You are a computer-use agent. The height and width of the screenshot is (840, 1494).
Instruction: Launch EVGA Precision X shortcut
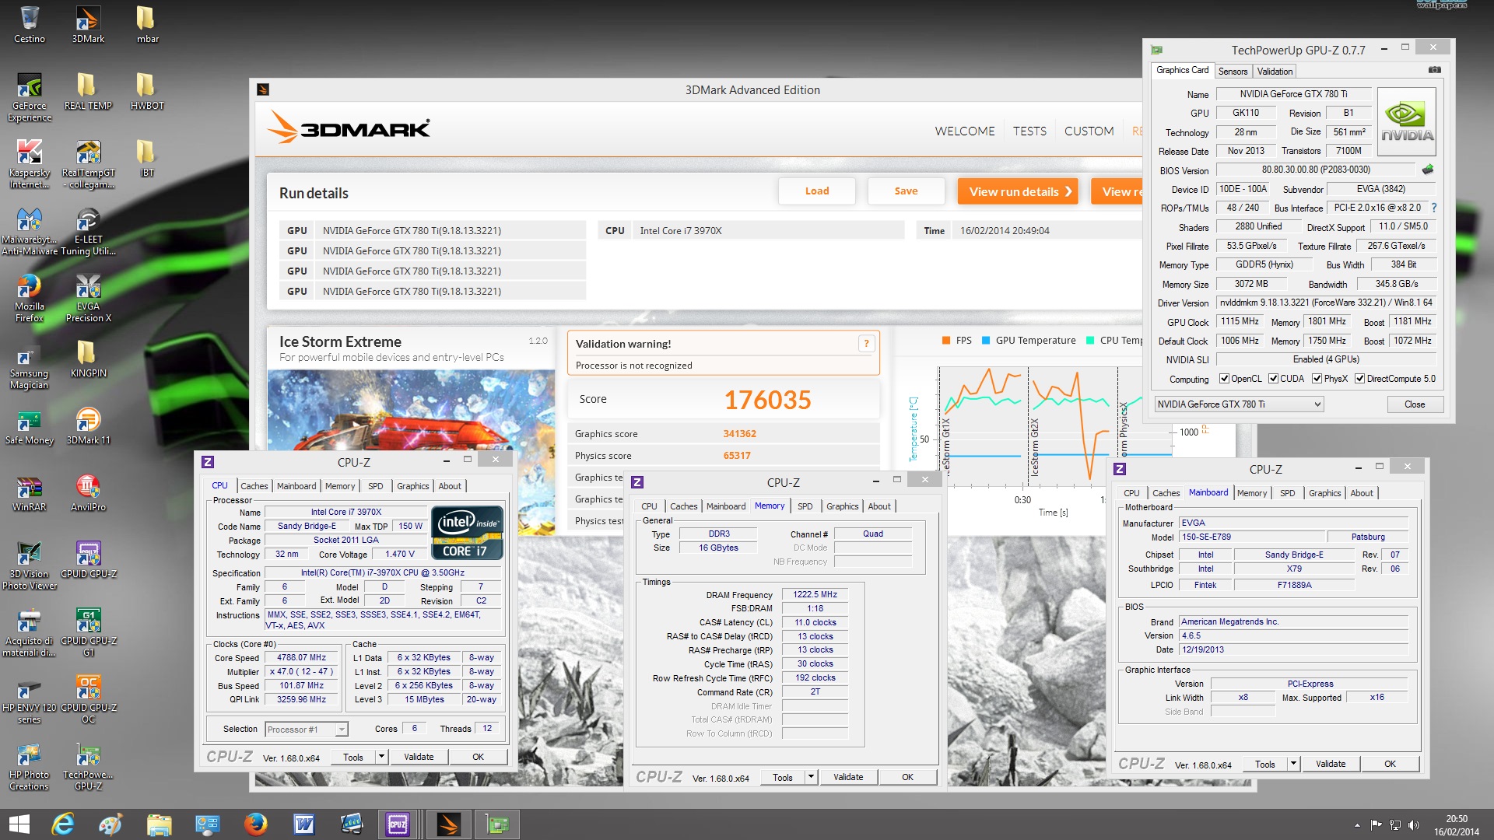88,298
